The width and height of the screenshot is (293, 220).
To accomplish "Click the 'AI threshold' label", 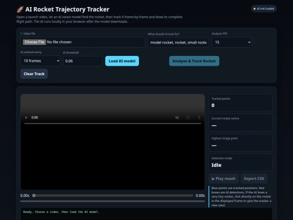I will [71, 53].
